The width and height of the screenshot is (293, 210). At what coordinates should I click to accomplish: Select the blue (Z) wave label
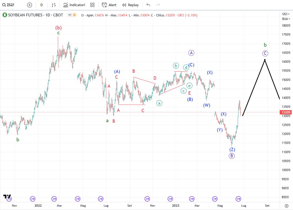point(232,150)
